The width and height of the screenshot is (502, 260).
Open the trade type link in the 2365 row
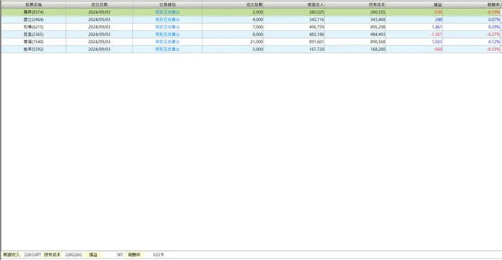[x=168, y=34]
